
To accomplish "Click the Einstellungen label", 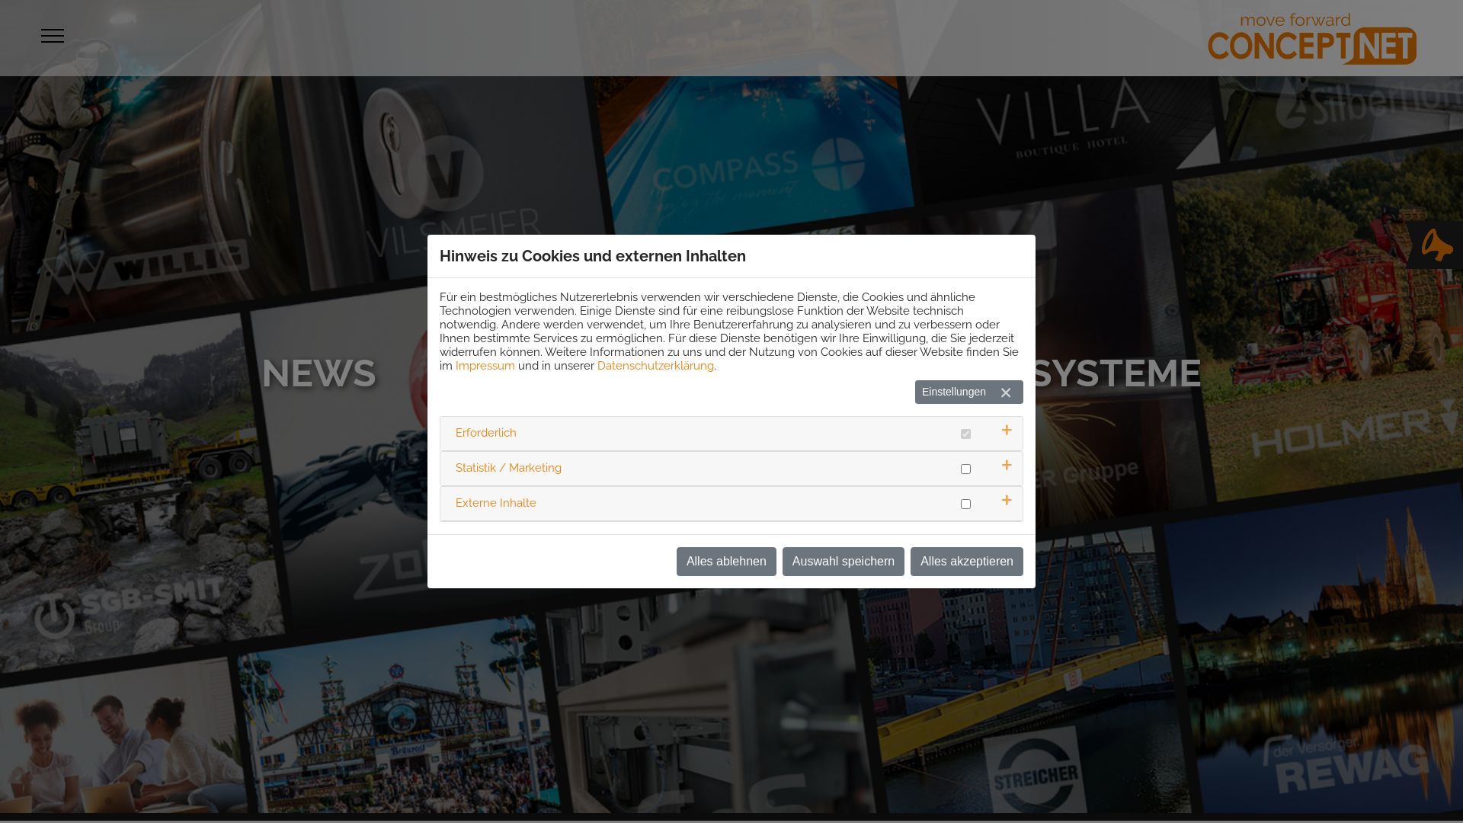I will tap(954, 392).
